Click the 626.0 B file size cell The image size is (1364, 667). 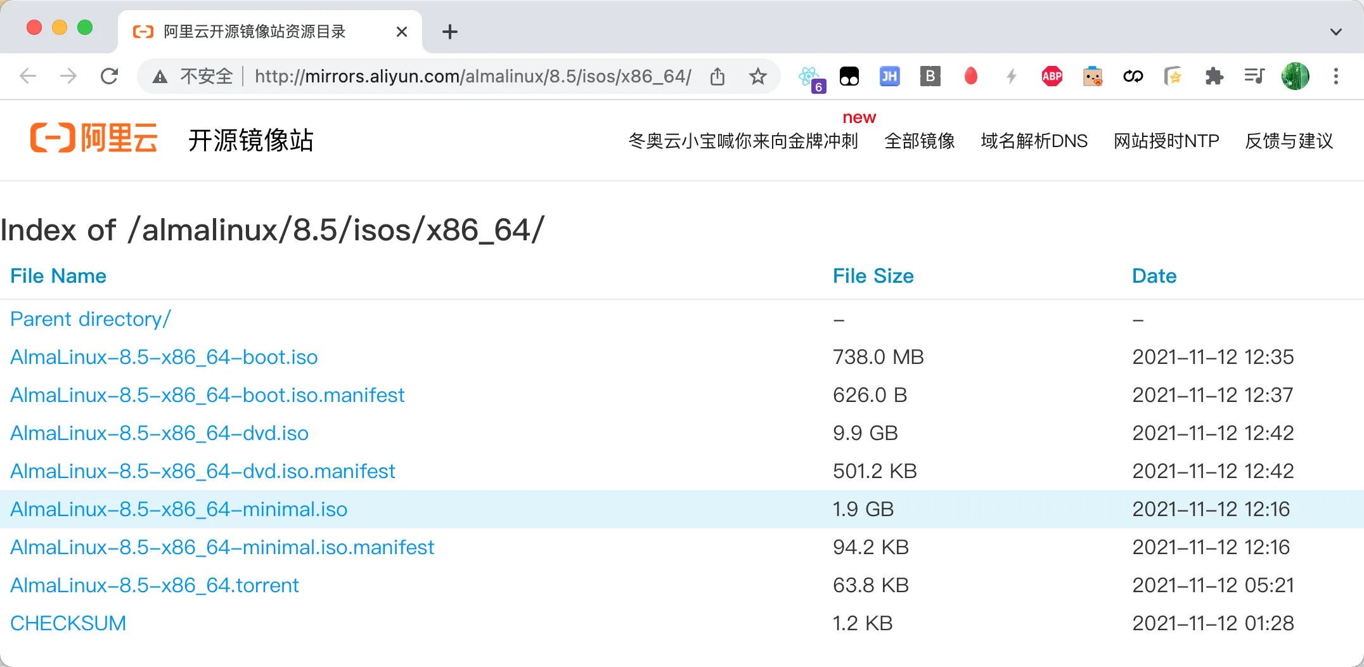point(870,395)
